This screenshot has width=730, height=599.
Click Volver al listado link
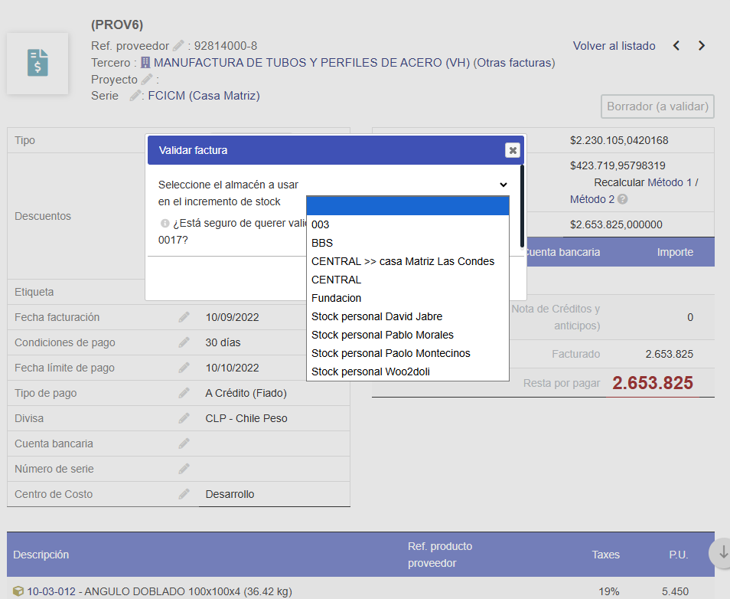pyautogui.click(x=614, y=46)
